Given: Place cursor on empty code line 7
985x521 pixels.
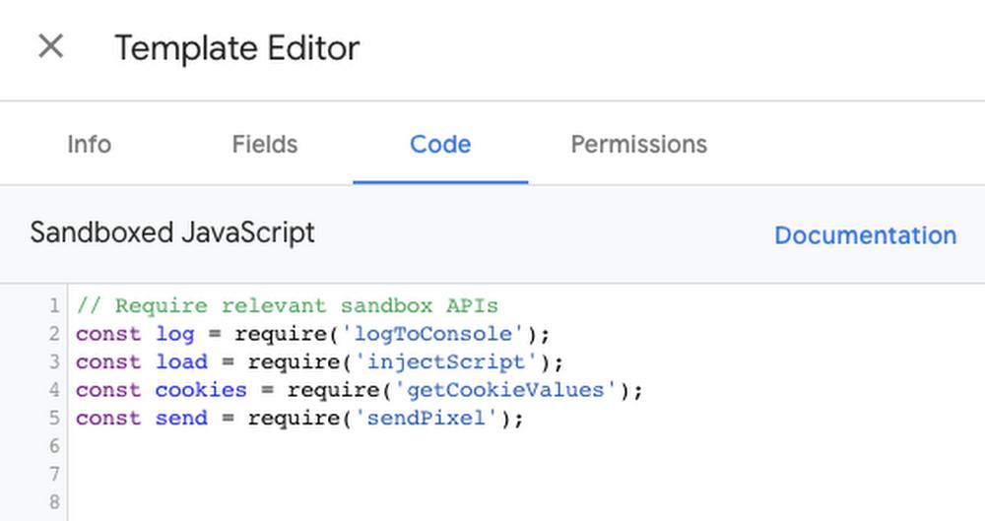Looking at the screenshot, I should (526, 475).
